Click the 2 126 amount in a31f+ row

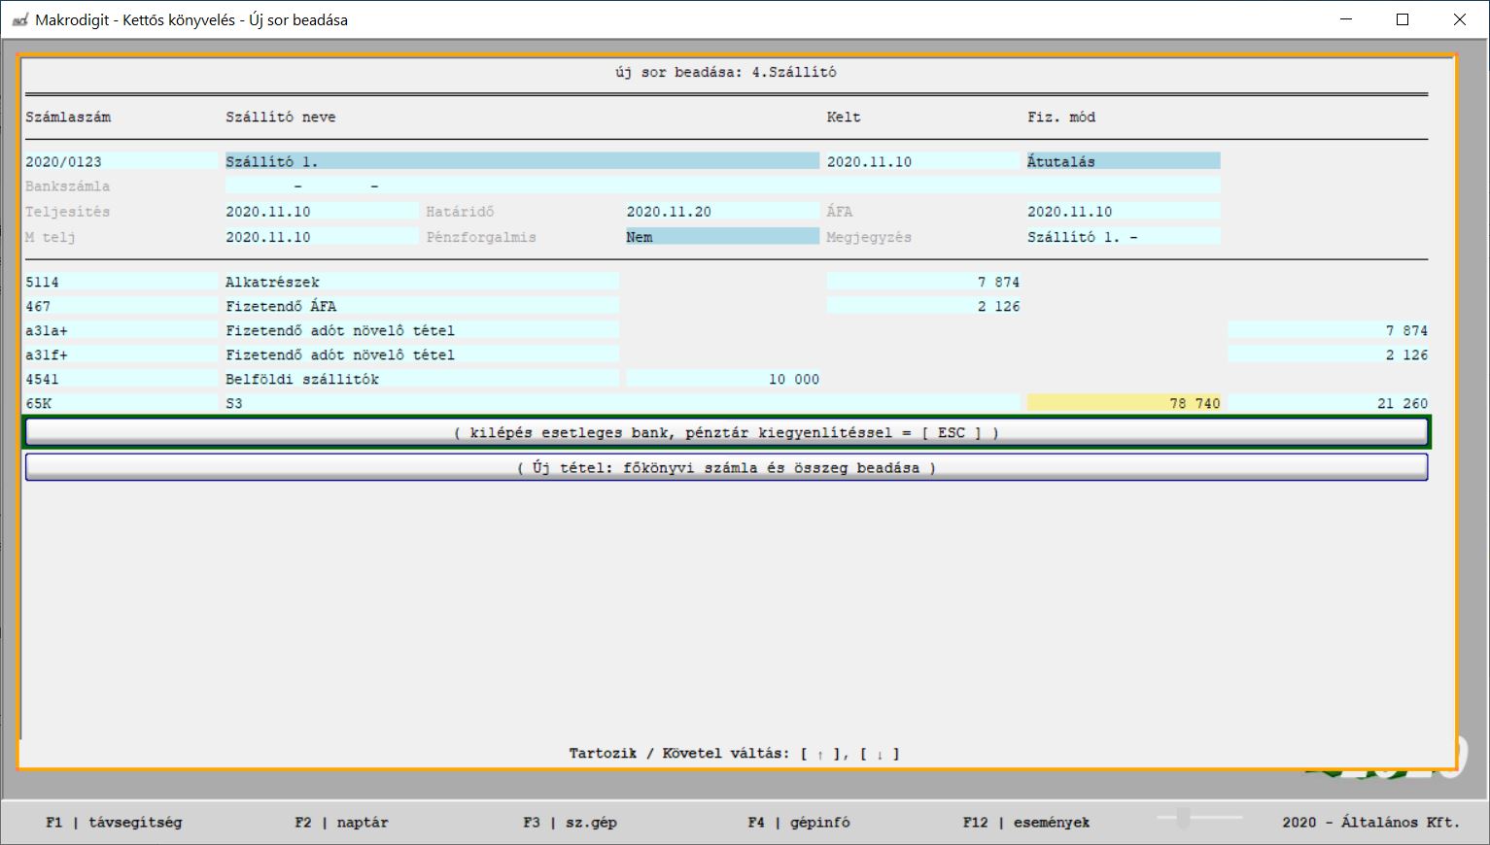tap(1328, 355)
